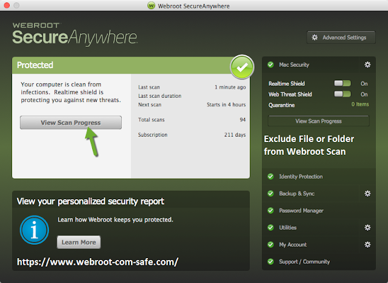This screenshot has width=388, height=283.
Task: Select the 'Last scan duration' label
Action: (x=159, y=96)
